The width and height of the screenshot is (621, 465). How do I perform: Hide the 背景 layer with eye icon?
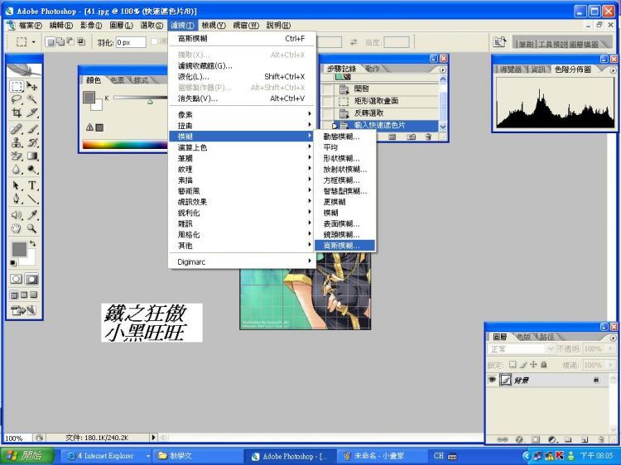tap(492, 380)
